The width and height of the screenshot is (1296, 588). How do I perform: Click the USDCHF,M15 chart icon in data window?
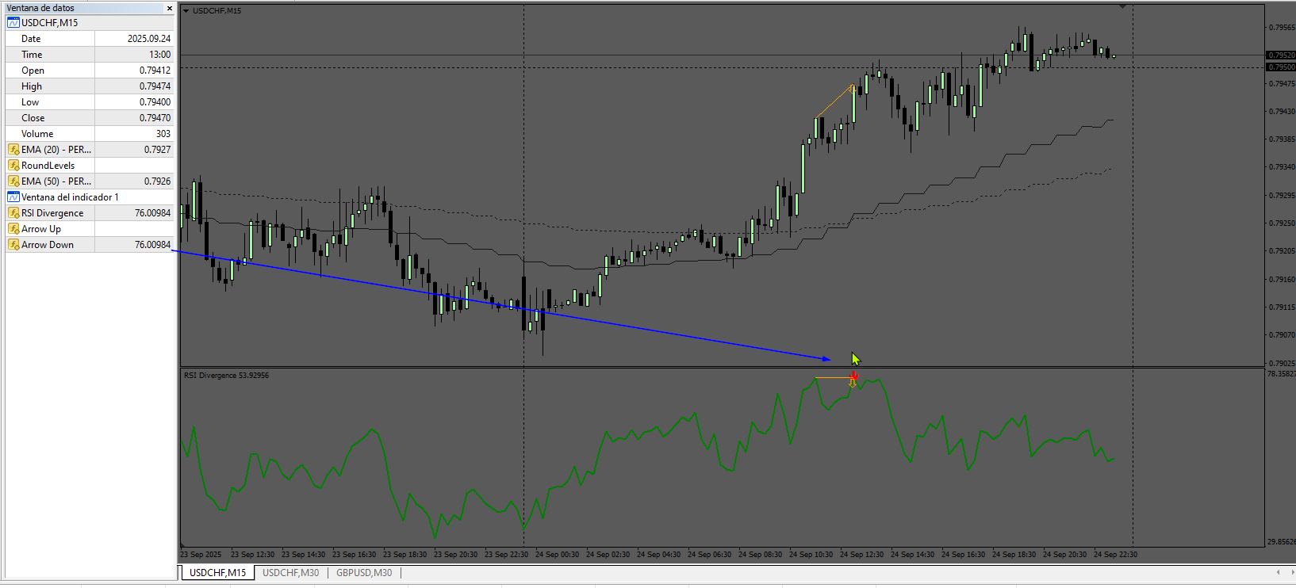(13, 23)
